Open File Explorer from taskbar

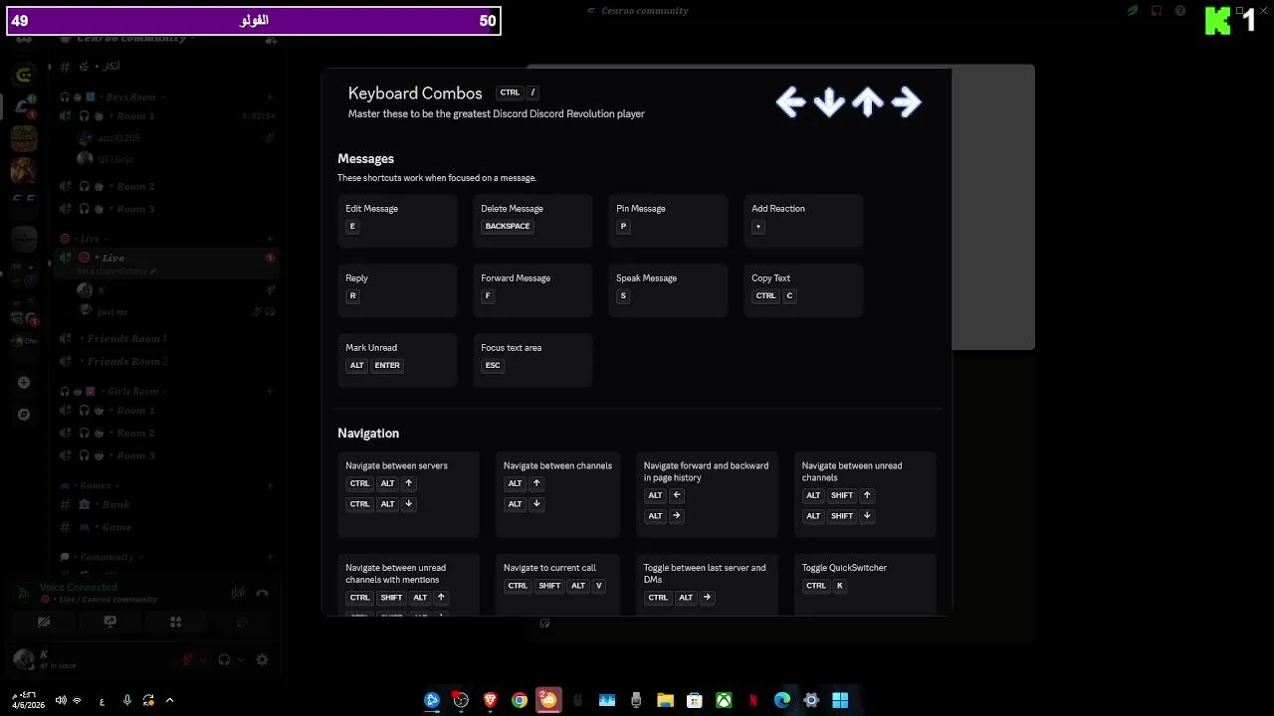point(665,700)
